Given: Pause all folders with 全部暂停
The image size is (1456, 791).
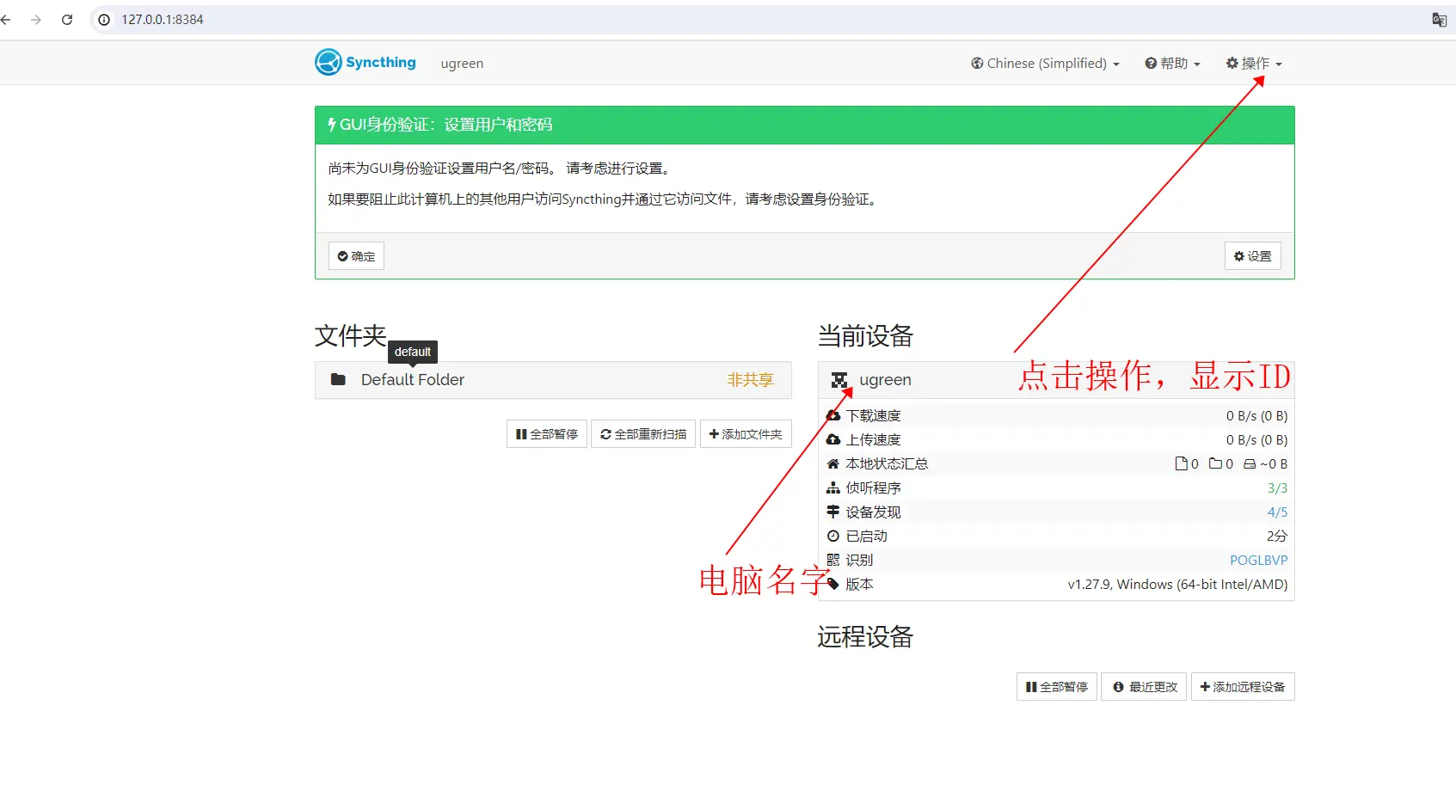Looking at the screenshot, I should pyautogui.click(x=546, y=434).
